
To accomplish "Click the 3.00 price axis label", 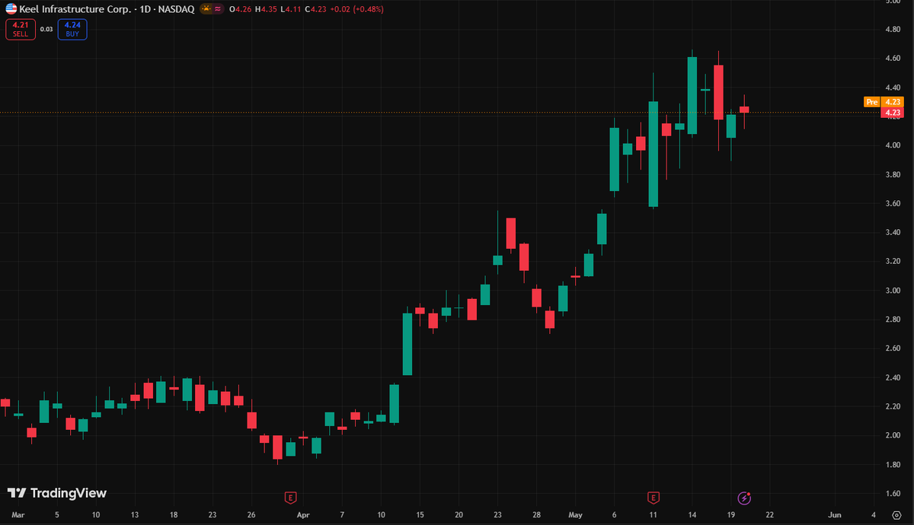I will tap(893, 291).
